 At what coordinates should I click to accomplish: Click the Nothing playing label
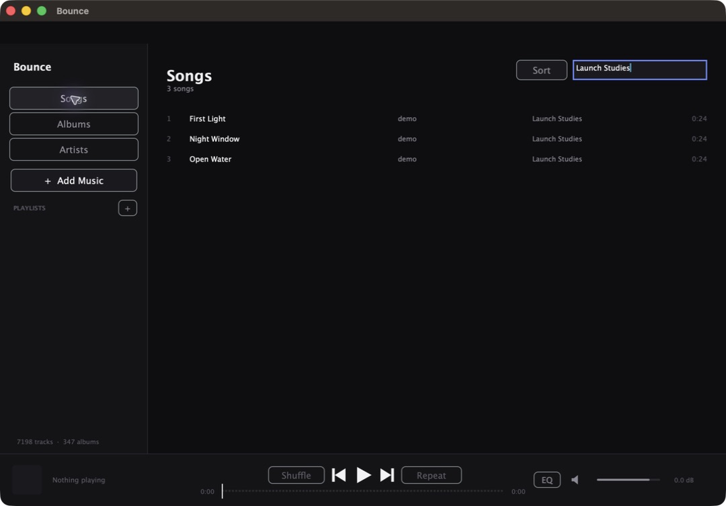click(x=79, y=480)
